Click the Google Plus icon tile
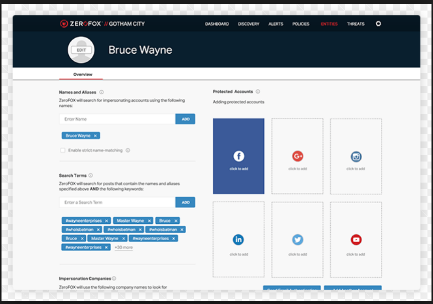This screenshot has height=304, width=433. pos(298,157)
